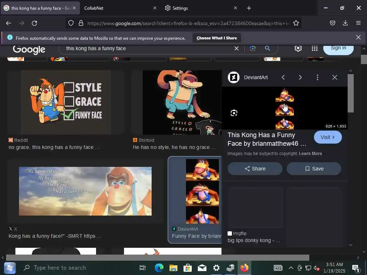Show next image in preview panel
367x275 pixels.
[300, 77]
